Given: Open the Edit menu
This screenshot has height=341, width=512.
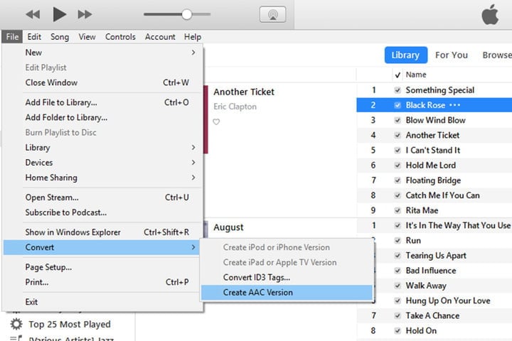Looking at the screenshot, I should tap(34, 36).
